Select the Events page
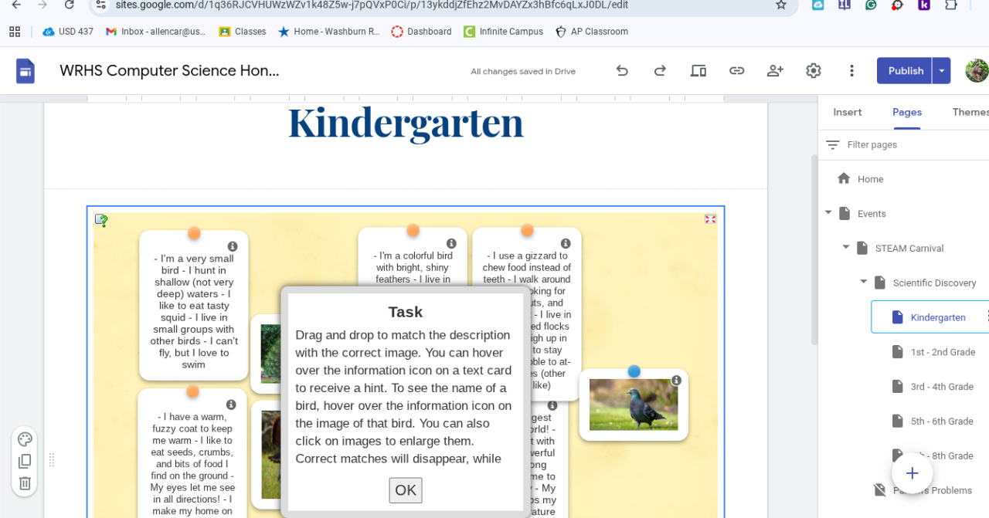The image size is (989, 518). (x=872, y=214)
